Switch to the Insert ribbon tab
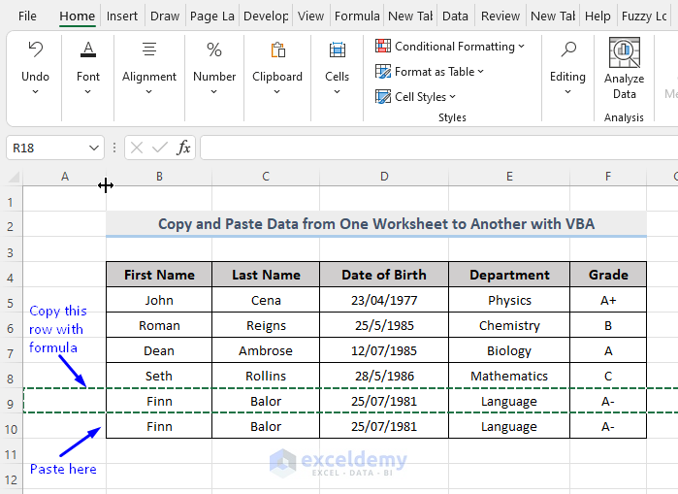The height and width of the screenshot is (494, 678). (122, 16)
